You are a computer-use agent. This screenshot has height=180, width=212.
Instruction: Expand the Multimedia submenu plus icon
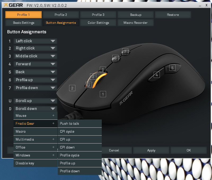point(54,139)
